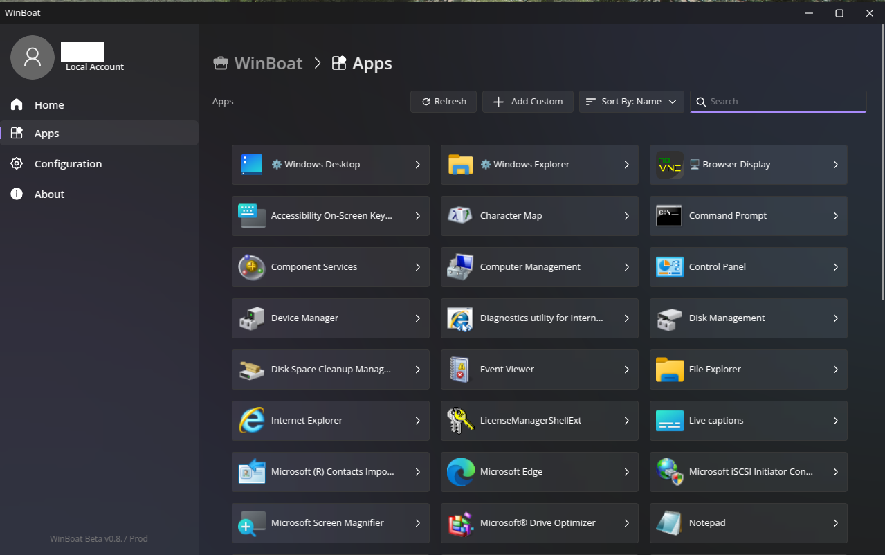Click the Character Map icon

pyautogui.click(x=461, y=216)
